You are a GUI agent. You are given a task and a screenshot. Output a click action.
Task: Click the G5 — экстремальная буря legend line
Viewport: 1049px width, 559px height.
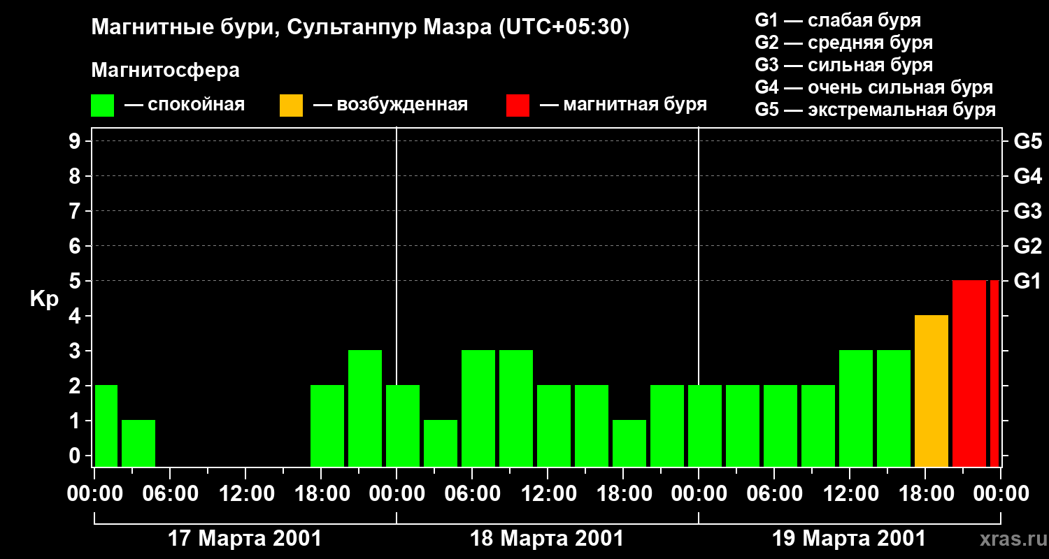[876, 110]
